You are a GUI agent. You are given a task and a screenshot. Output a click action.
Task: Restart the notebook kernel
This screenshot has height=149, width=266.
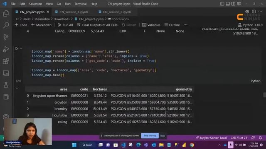129,25
